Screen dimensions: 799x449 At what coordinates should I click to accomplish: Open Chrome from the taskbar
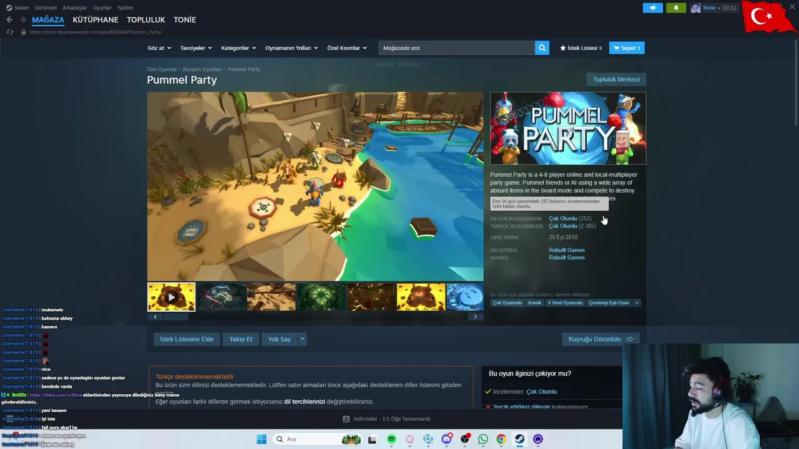coord(501,439)
